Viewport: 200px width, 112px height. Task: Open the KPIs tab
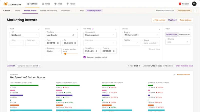tap(82, 10)
